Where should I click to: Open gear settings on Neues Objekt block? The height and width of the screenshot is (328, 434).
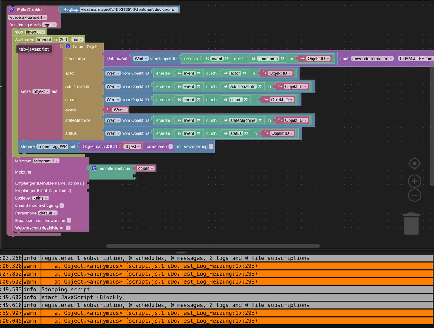point(68,47)
